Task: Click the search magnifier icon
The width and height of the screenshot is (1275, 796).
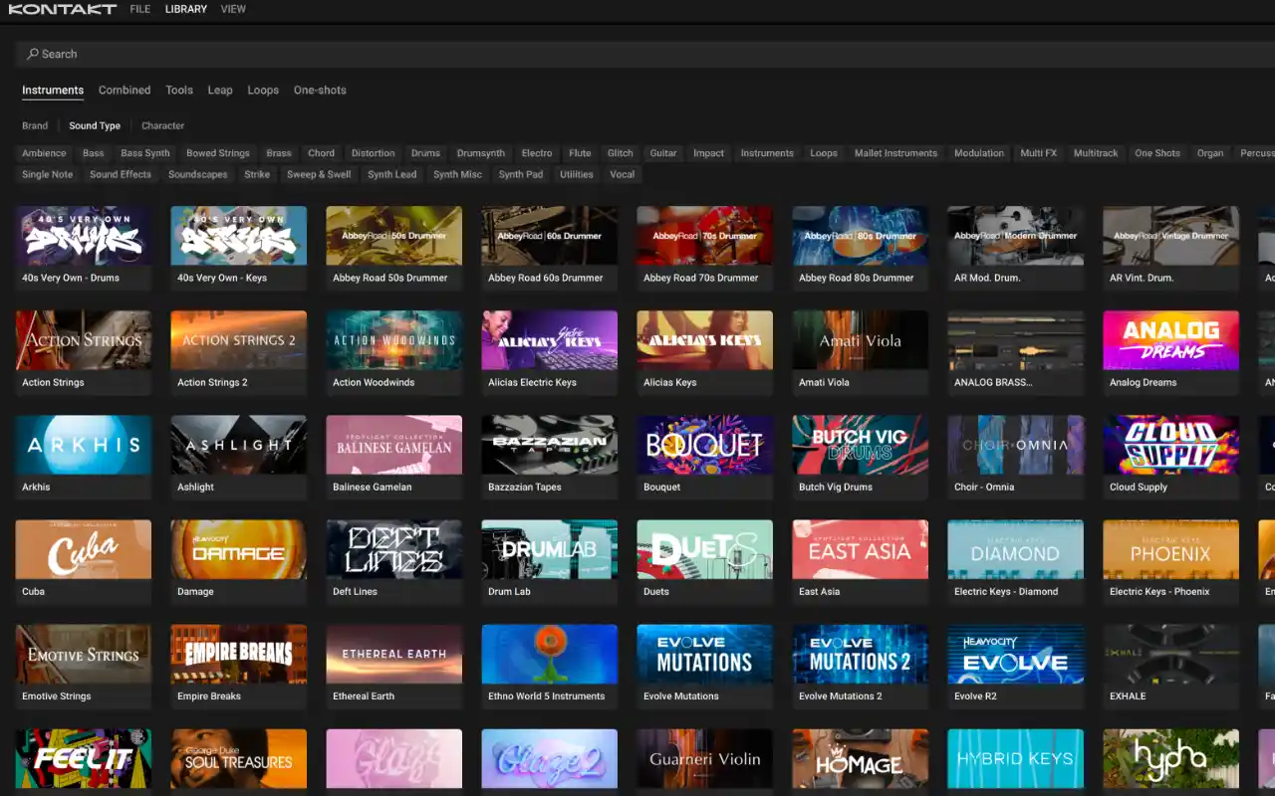Action: [33, 54]
